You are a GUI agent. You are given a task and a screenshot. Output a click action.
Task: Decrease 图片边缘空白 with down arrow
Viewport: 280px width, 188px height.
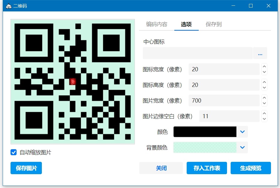tap(264, 119)
